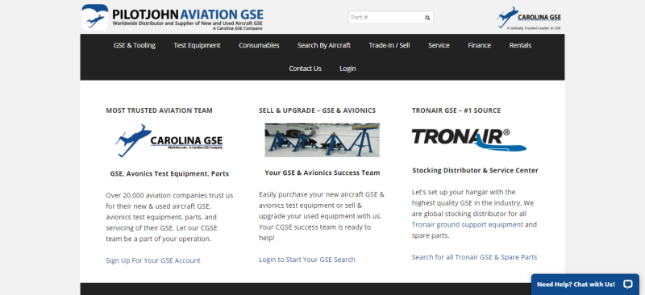Open the Test Equipment menu
Viewport: 645px width, 295px height.
point(197,45)
